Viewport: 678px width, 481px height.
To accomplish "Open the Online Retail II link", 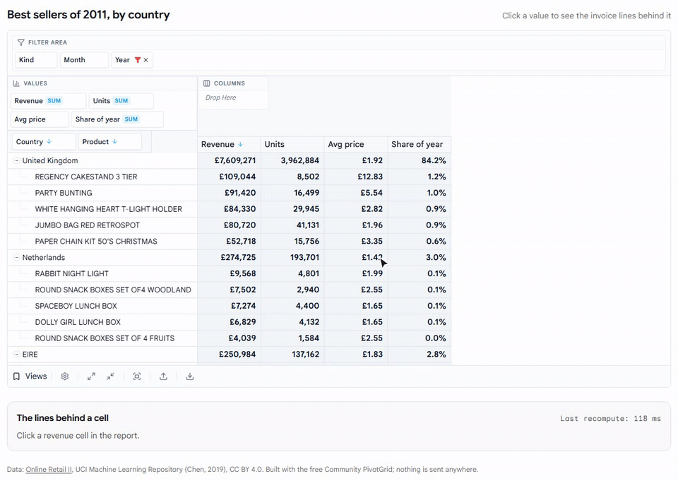I will [x=49, y=469].
